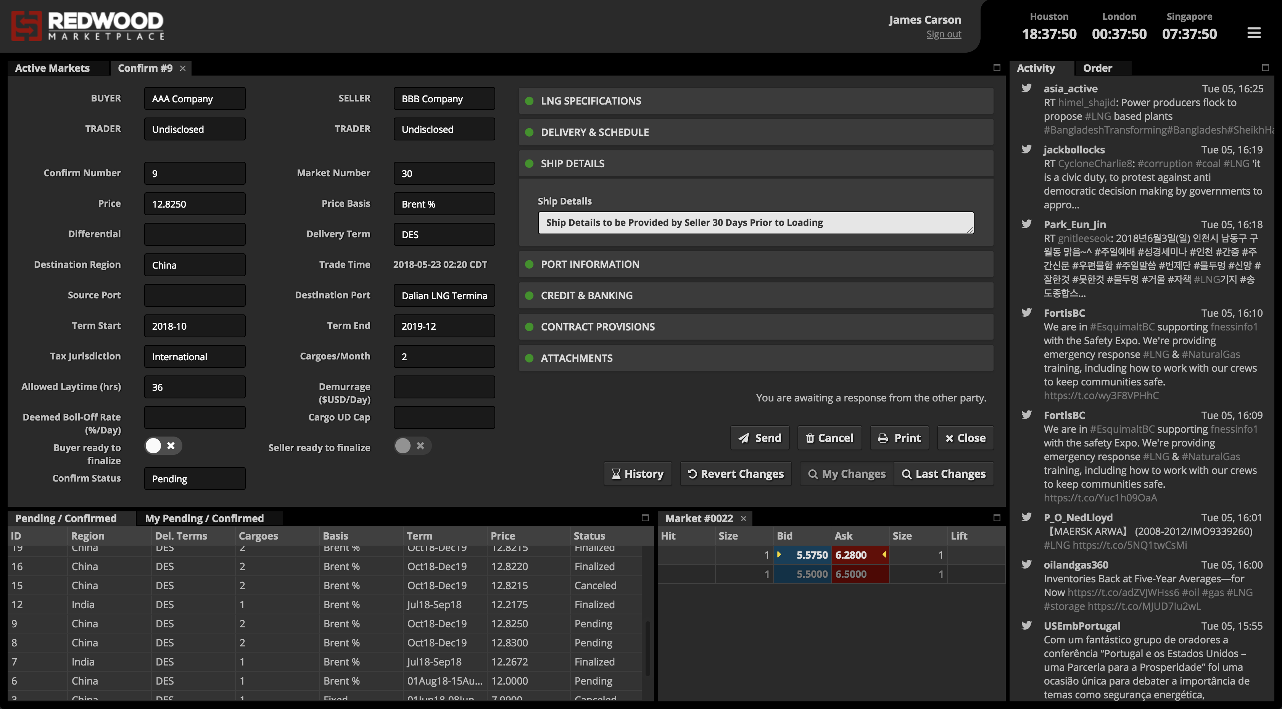1282x709 pixels.
Task: Click Twitter icon beside Park_Eun_Jin
Action: (x=1026, y=224)
